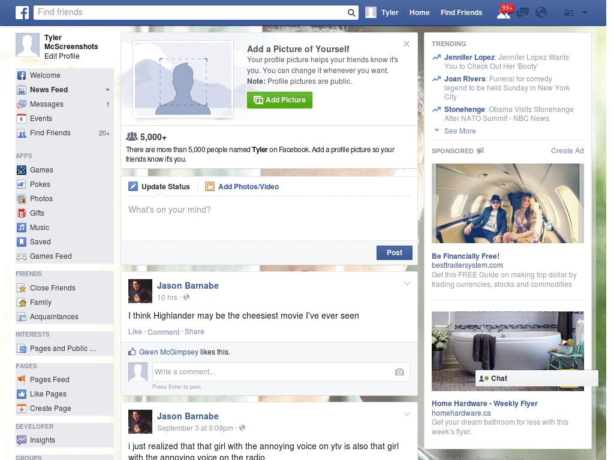Open the notifications globe icon

541,13
